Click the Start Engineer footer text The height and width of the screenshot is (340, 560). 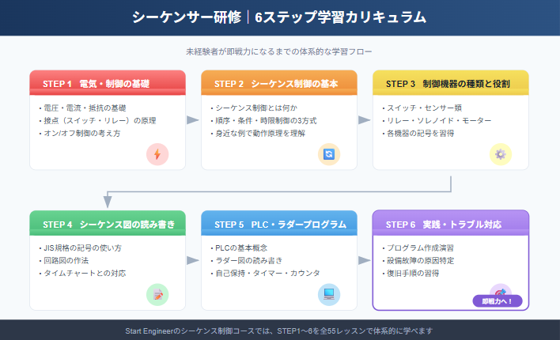click(x=279, y=331)
